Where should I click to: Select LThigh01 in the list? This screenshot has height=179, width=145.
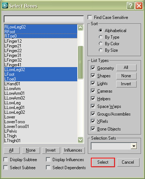[x=41, y=141]
